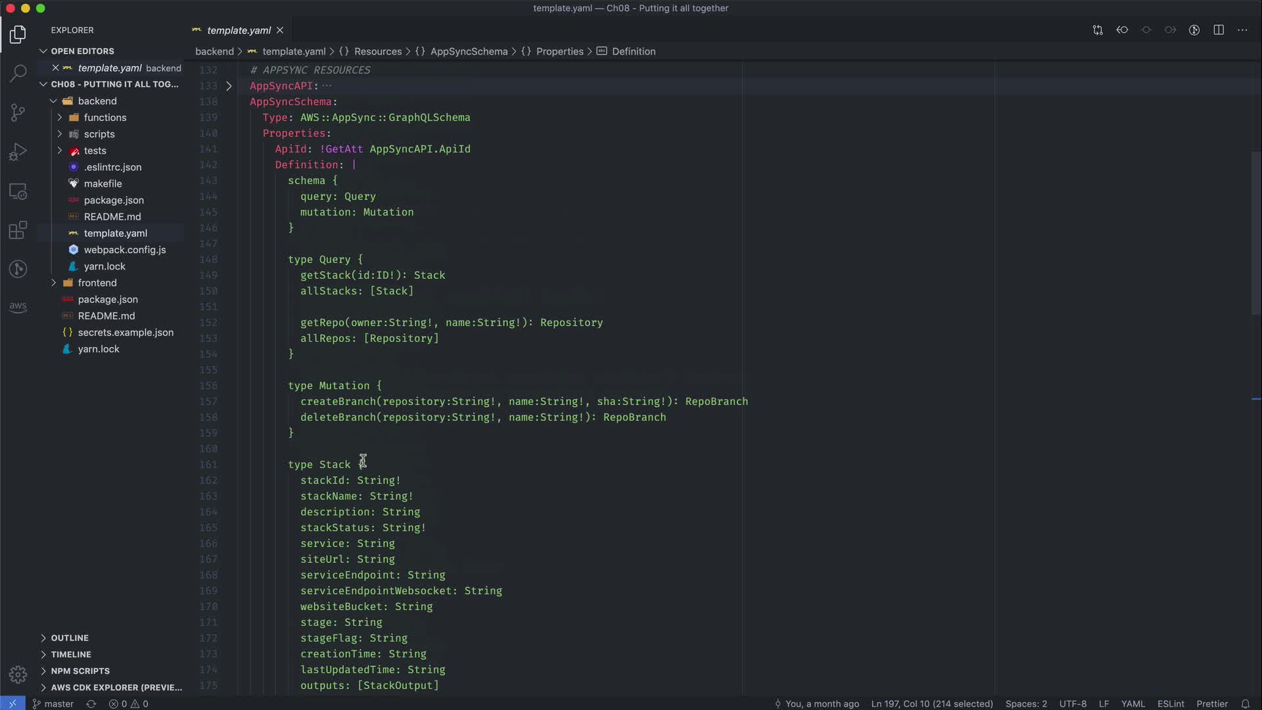Click the notifications bell icon
The image size is (1262, 710).
tap(1245, 703)
